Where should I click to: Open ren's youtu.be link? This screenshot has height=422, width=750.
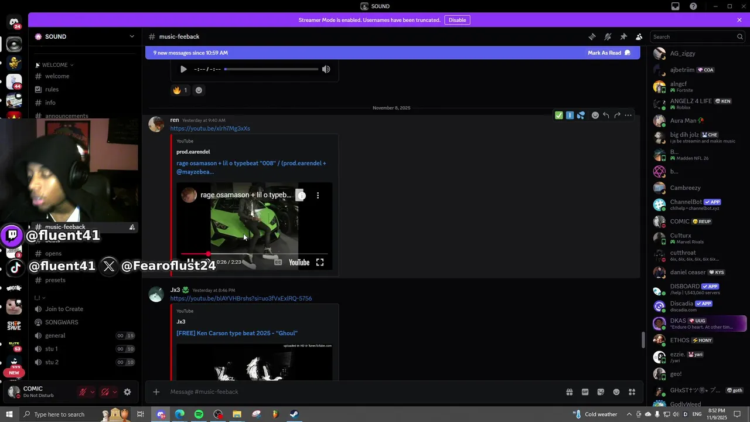coord(210,128)
